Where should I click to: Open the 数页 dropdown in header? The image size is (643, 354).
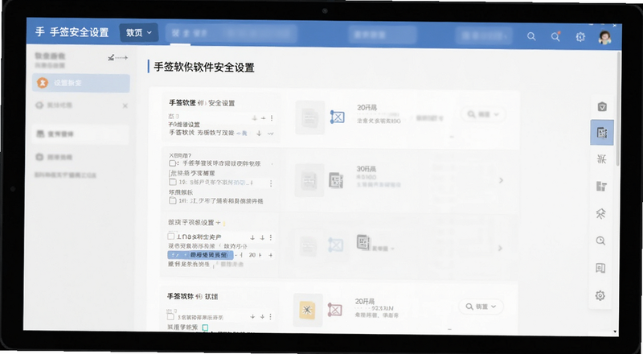pyautogui.click(x=139, y=32)
